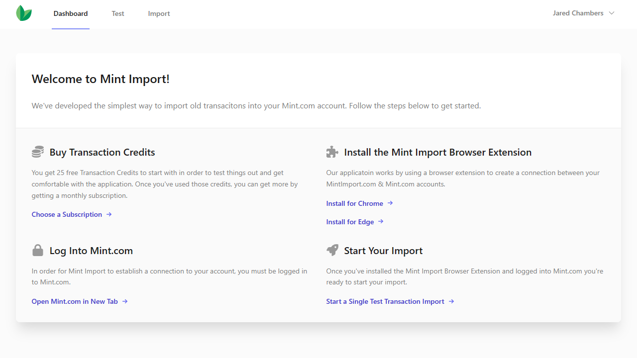637x358 pixels.
Task: Click the Buy Transaction Credits heading
Action: click(102, 152)
